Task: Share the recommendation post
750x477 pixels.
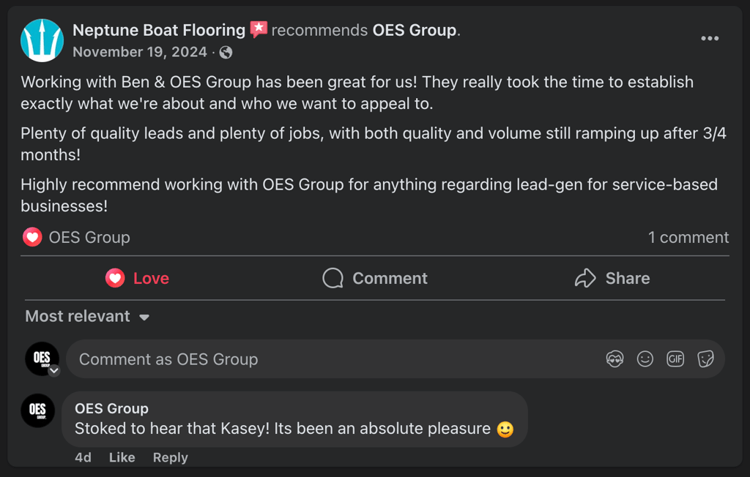Action: click(x=612, y=278)
